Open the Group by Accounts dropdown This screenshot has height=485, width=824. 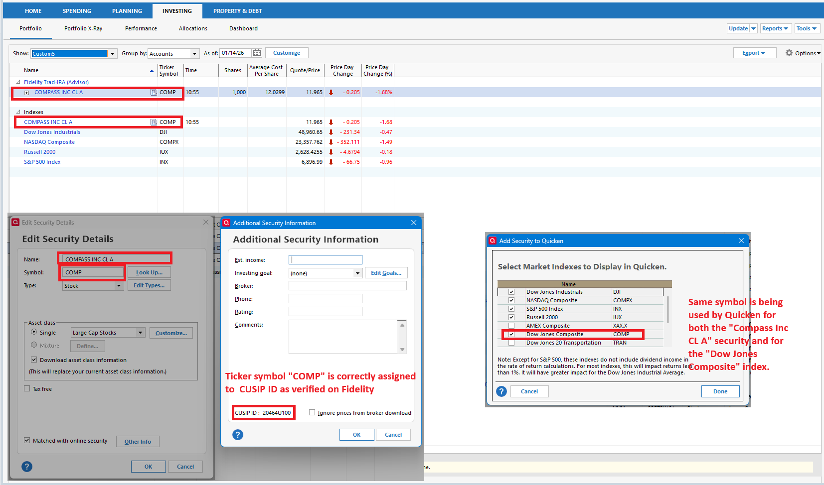195,53
